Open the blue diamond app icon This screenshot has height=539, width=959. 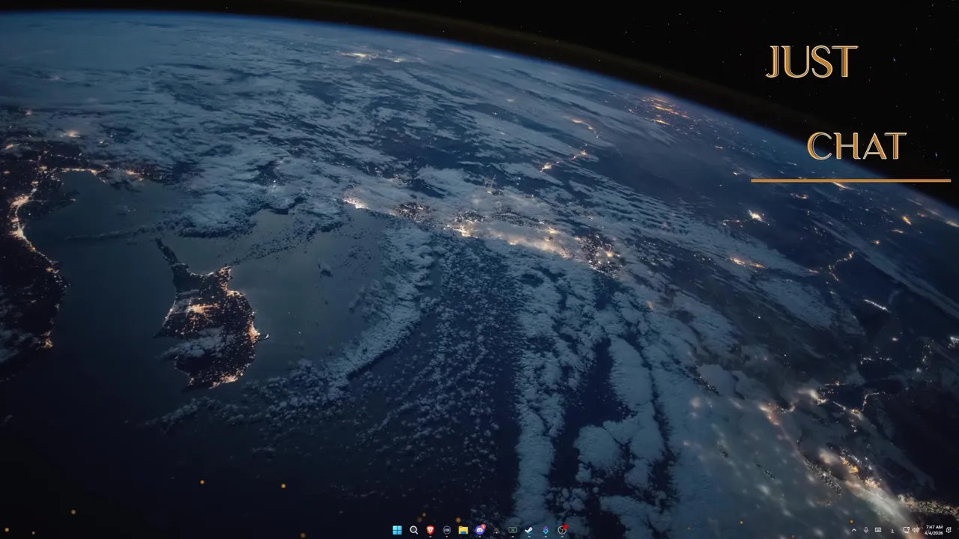pos(545,530)
